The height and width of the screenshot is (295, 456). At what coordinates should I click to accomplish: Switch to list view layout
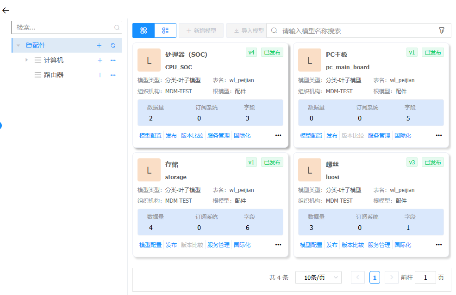165,30
